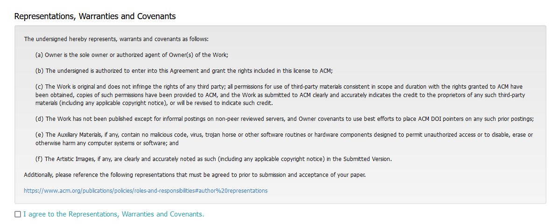The image size is (559, 224).
Task: Click the line "otherwise harm any computer systems"
Action: pyautogui.click(x=107, y=143)
